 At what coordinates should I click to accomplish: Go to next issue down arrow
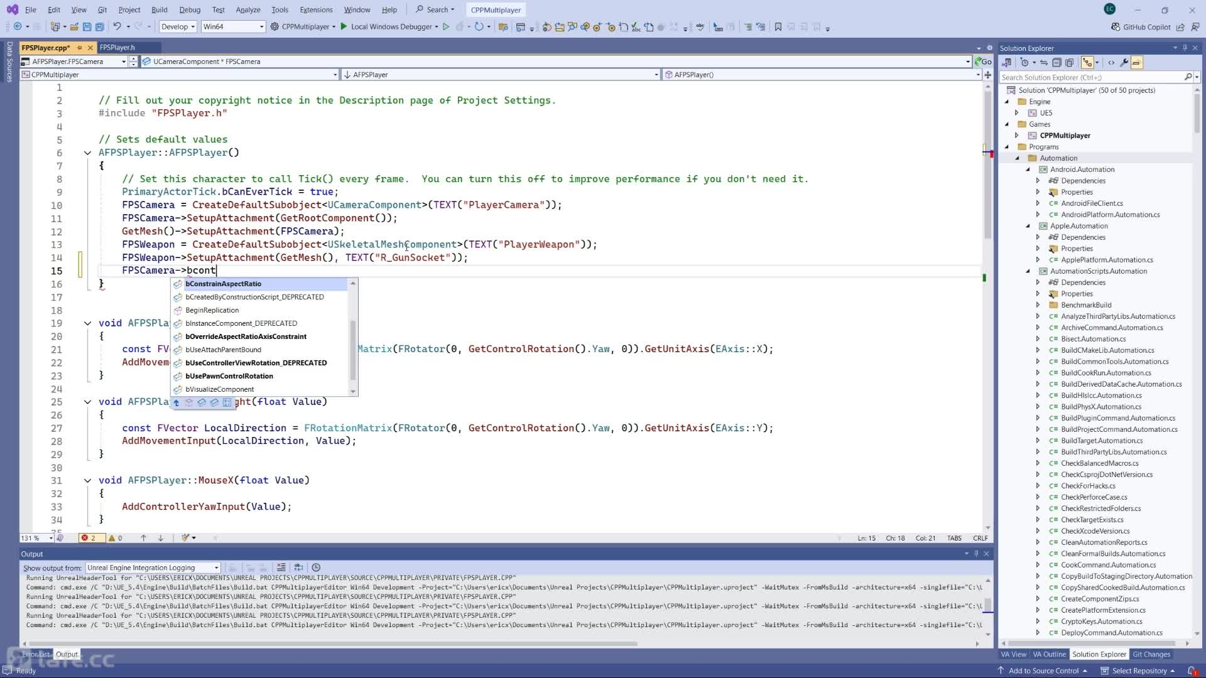click(161, 538)
